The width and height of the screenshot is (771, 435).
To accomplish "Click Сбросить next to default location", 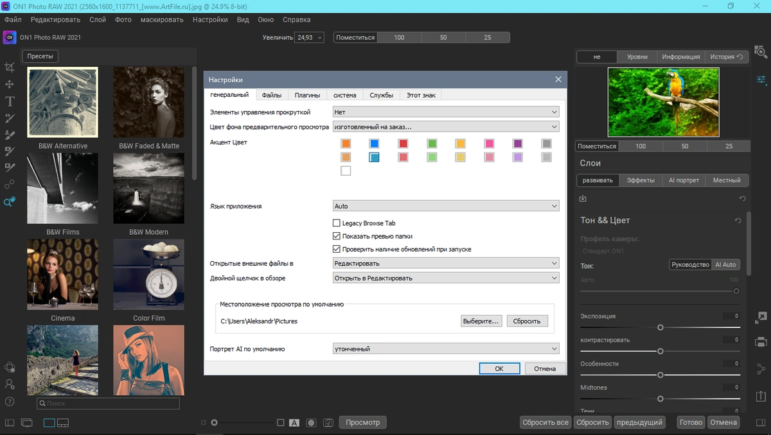I will pyautogui.click(x=527, y=321).
